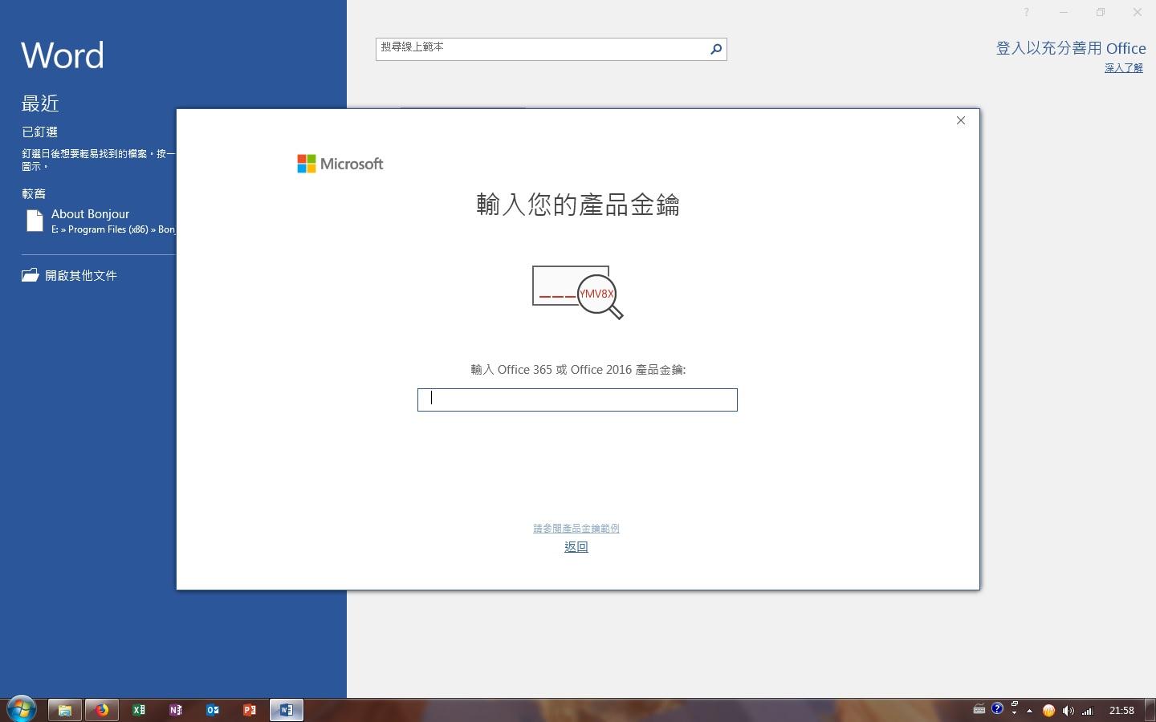Open PowerPoint from the taskbar

tap(250, 710)
